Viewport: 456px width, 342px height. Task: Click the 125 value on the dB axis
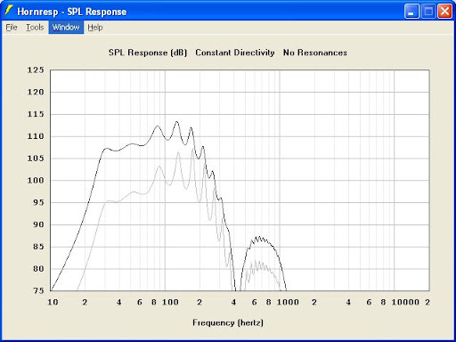click(36, 70)
